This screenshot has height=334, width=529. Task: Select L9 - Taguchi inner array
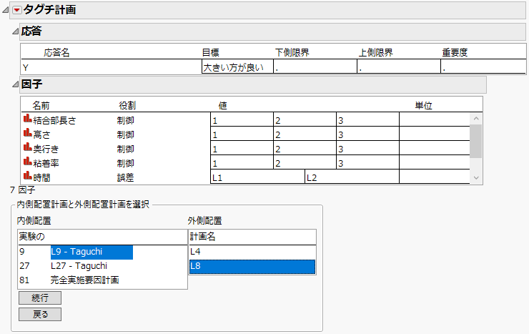[x=92, y=252]
